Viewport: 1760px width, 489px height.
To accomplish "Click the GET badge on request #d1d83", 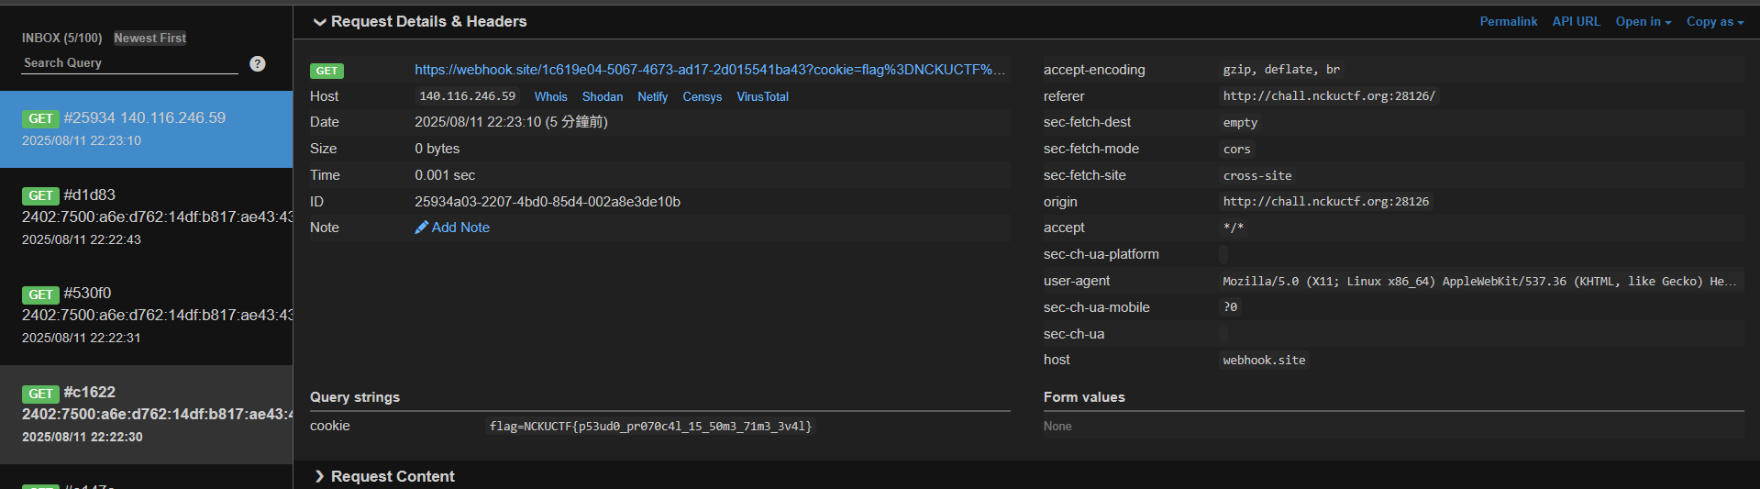I will (40, 195).
